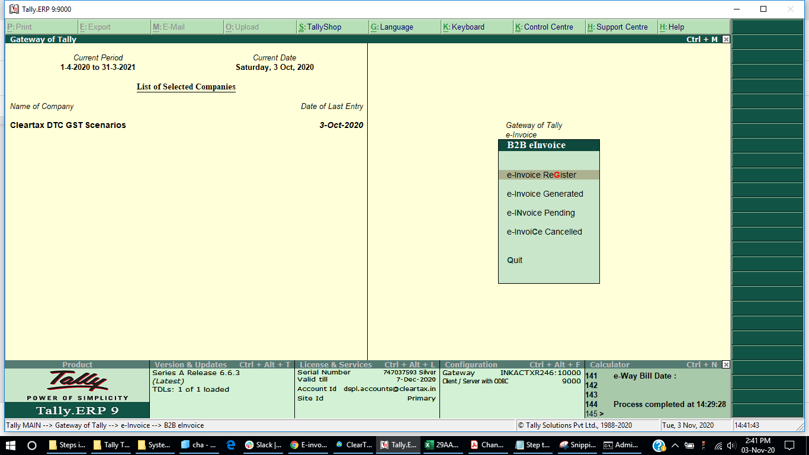This screenshot has width=809, height=455.
Task: Open the Steps sticky note taskbar item
Action: tap(68, 445)
